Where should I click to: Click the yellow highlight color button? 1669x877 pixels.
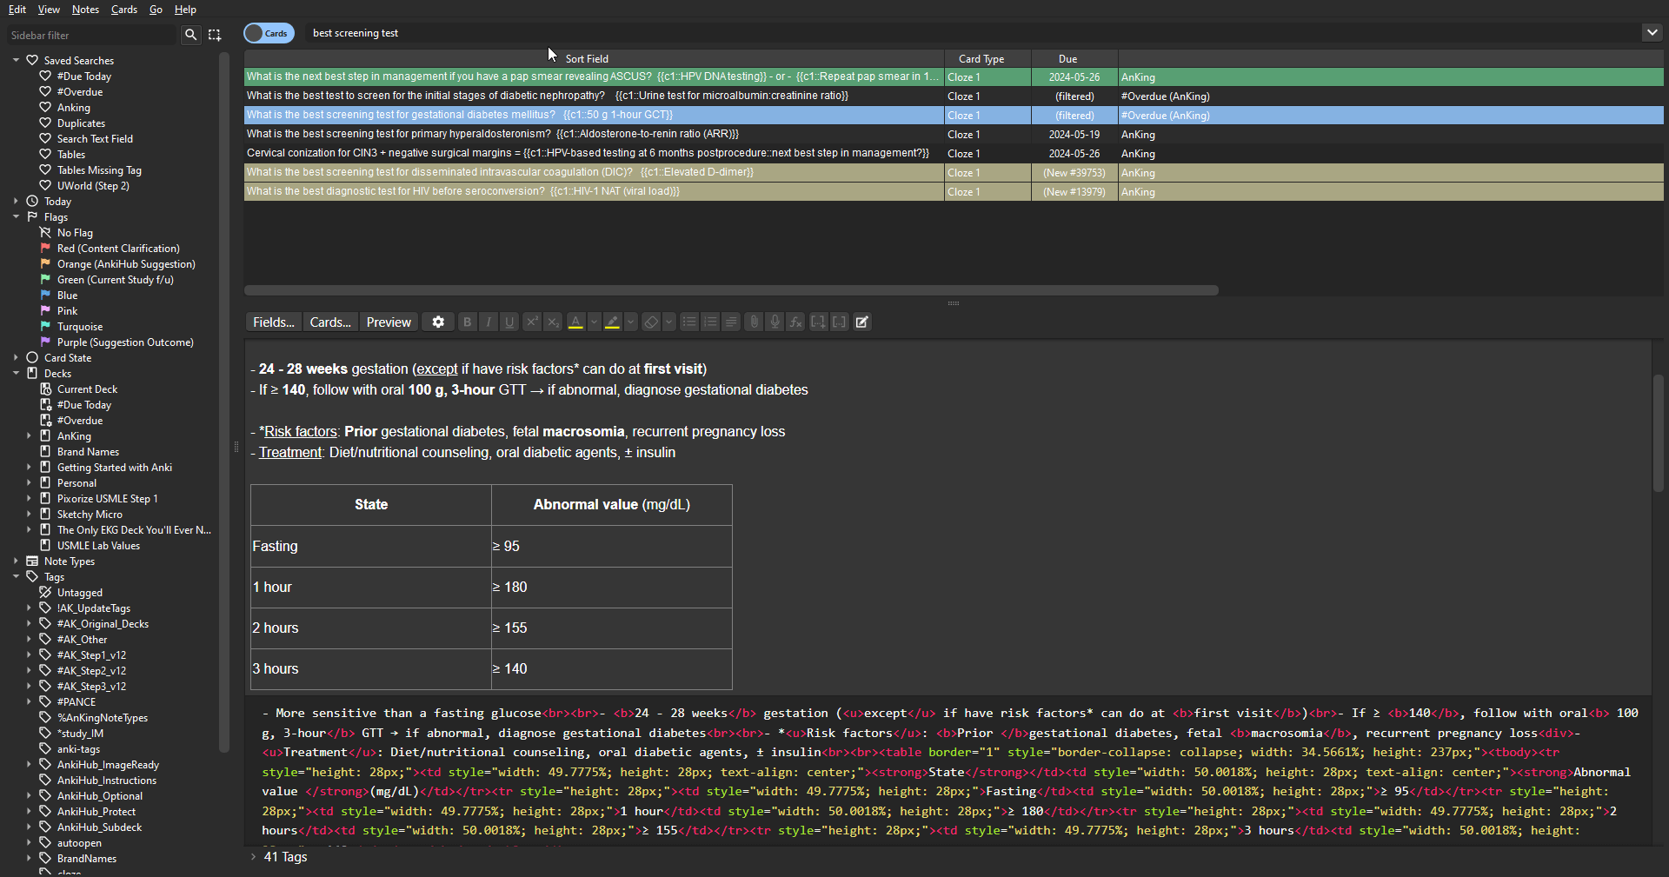coord(613,322)
